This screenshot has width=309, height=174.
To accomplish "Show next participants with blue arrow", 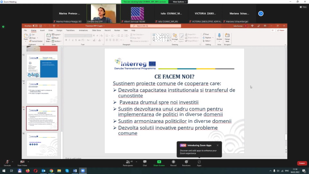I will tap(261, 14).
